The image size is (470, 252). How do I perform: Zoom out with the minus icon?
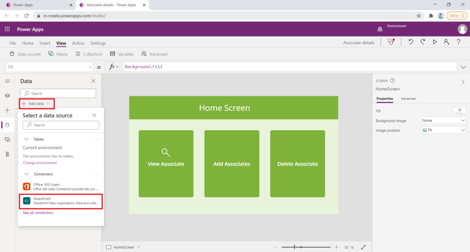pyautogui.click(x=275, y=247)
